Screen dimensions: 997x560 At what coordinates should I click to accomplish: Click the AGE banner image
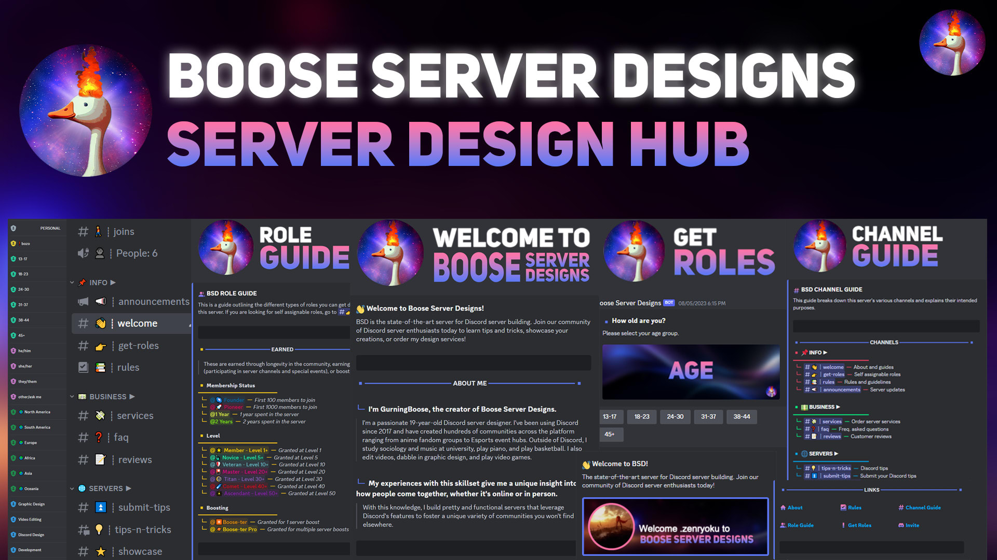pyautogui.click(x=691, y=372)
